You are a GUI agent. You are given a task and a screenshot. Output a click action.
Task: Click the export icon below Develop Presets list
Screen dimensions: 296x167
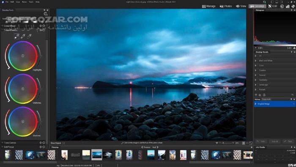point(264,95)
